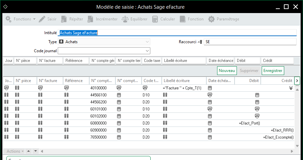Select account cell 76500000
This screenshot has height=160, width=303.
(x=98, y=137)
